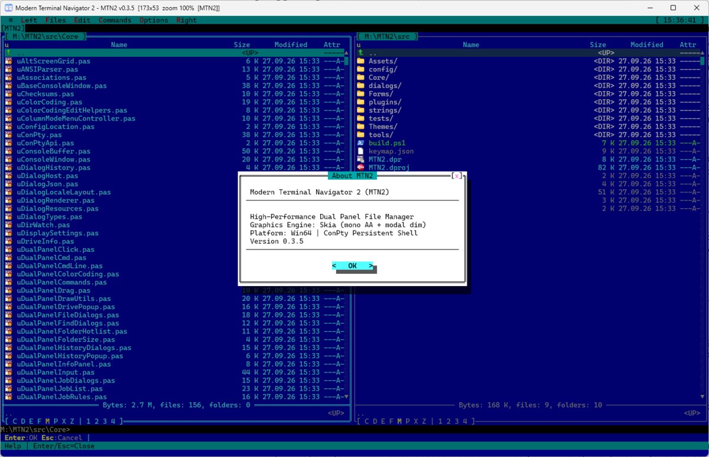Open the Left panel menu
This screenshot has width=709, height=457.
pos(28,20)
